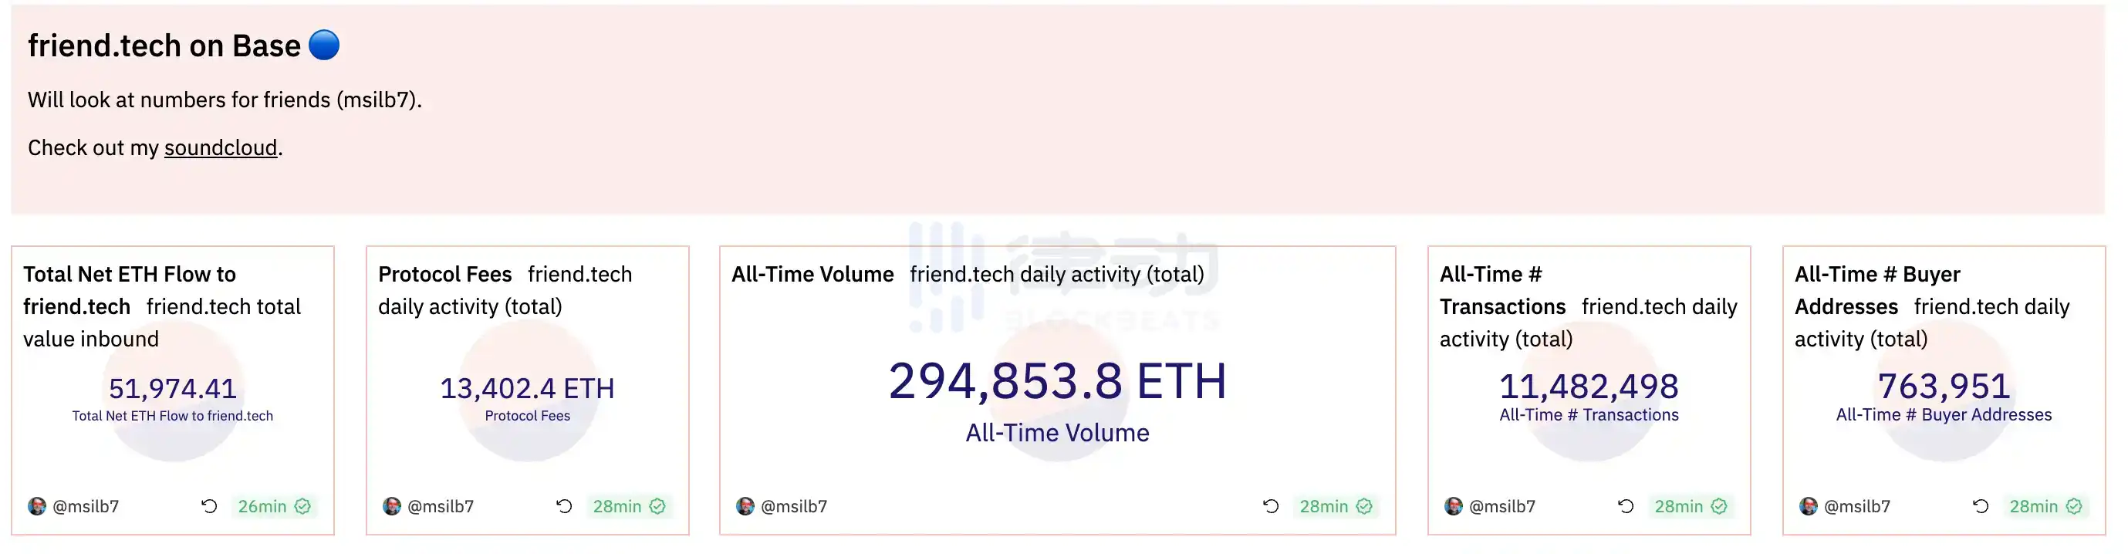Viewport: 2128px width, 554px height.
Task: Click 28min verified badge on Buyer Addresses card
Action: pos(2045,506)
